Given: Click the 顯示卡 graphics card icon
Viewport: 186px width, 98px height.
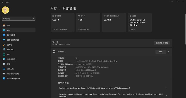Looking at the screenshot, I should click(x=79, y=16).
